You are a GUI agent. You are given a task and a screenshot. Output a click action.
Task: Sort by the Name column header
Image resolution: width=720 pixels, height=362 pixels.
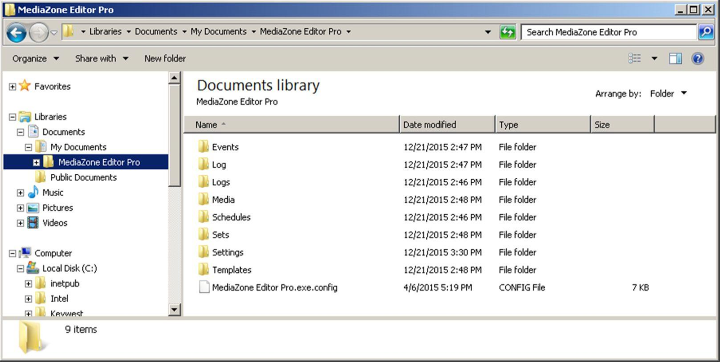(292, 124)
